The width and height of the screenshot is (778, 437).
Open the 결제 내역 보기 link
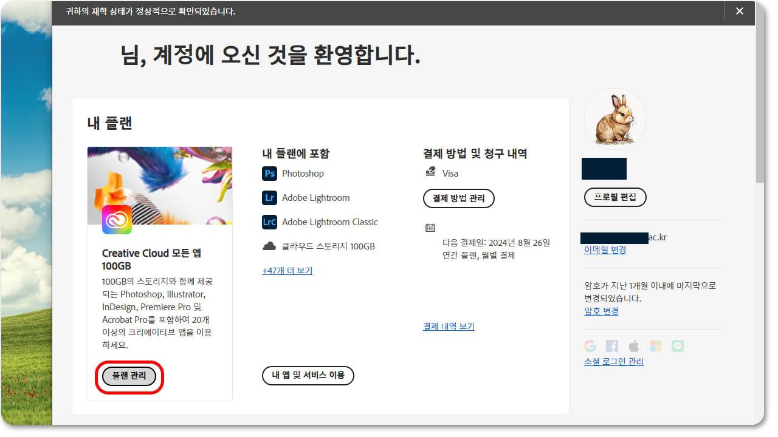pos(449,327)
